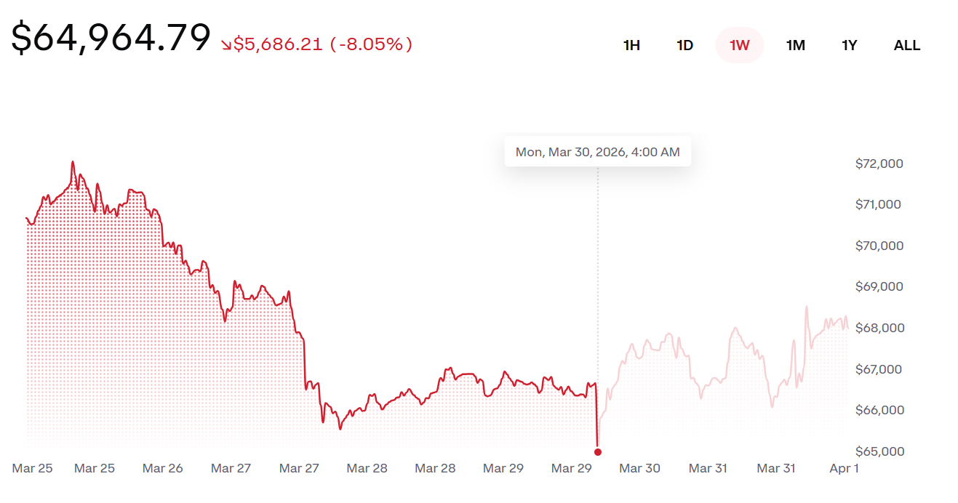
Task: Switch to the 1D time range
Action: (684, 45)
